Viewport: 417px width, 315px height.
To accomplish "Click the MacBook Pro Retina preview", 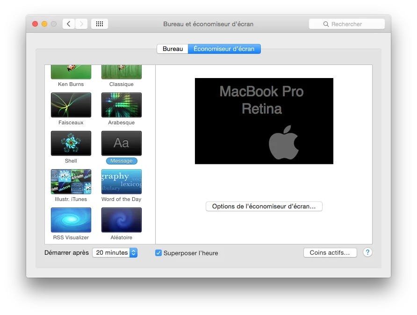I will click(x=264, y=121).
